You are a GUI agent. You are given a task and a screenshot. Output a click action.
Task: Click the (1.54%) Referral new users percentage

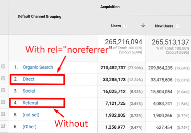tap(183, 104)
